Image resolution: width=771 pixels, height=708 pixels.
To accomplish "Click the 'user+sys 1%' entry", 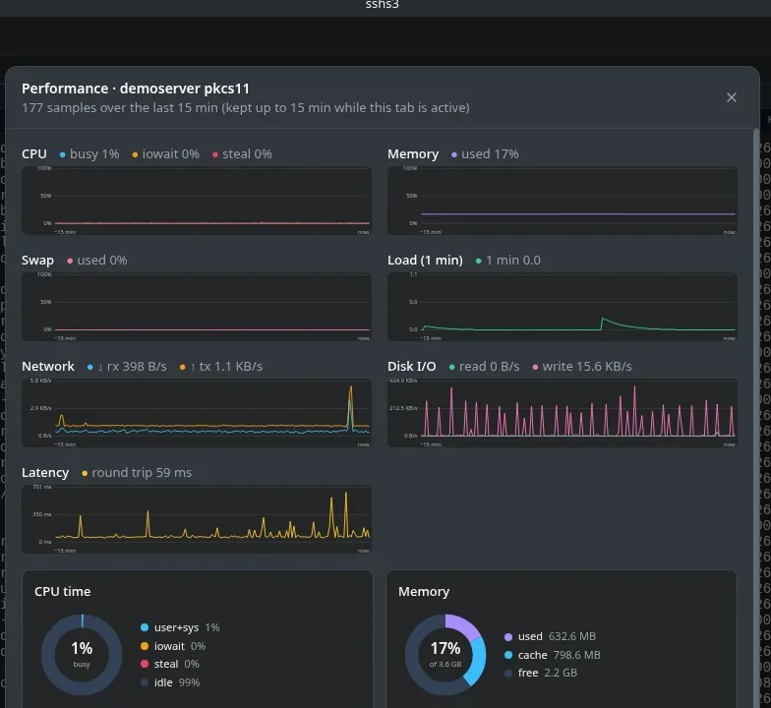I will tap(180, 627).
